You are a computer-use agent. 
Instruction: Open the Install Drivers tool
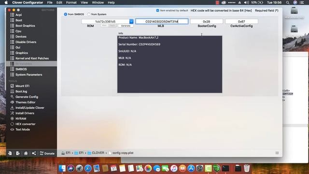(25, 113)
